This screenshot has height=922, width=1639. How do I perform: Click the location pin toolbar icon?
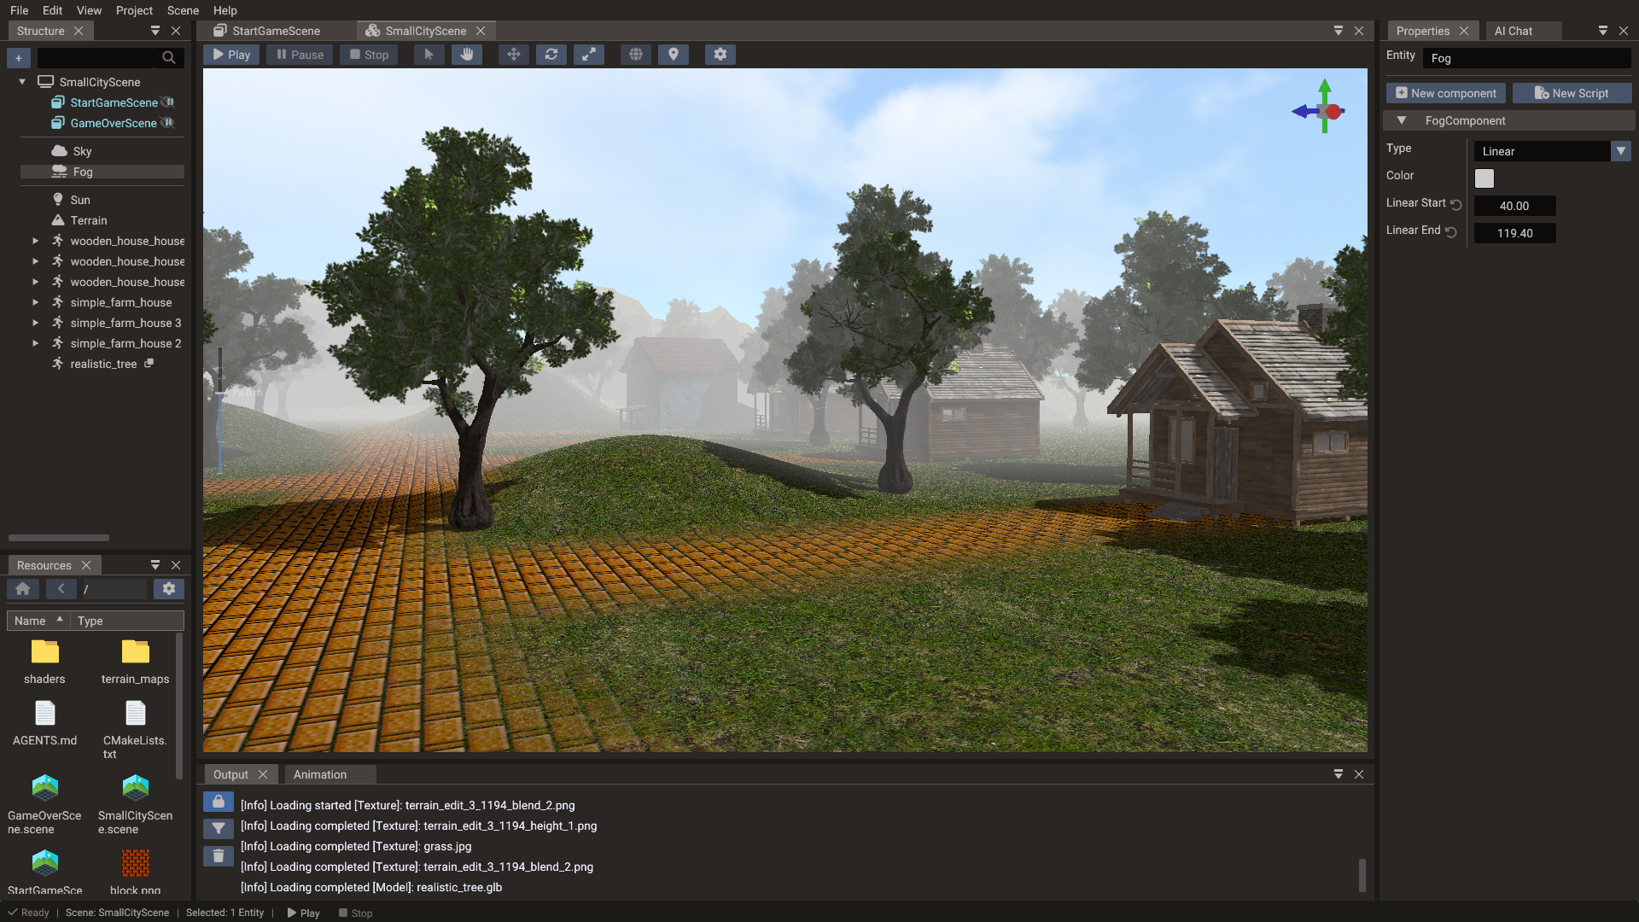674,55
